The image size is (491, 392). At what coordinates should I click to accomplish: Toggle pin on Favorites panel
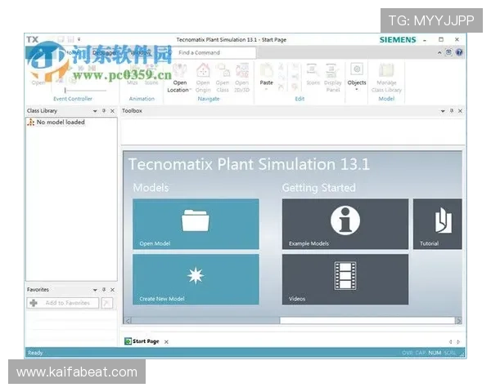(104, 290)
